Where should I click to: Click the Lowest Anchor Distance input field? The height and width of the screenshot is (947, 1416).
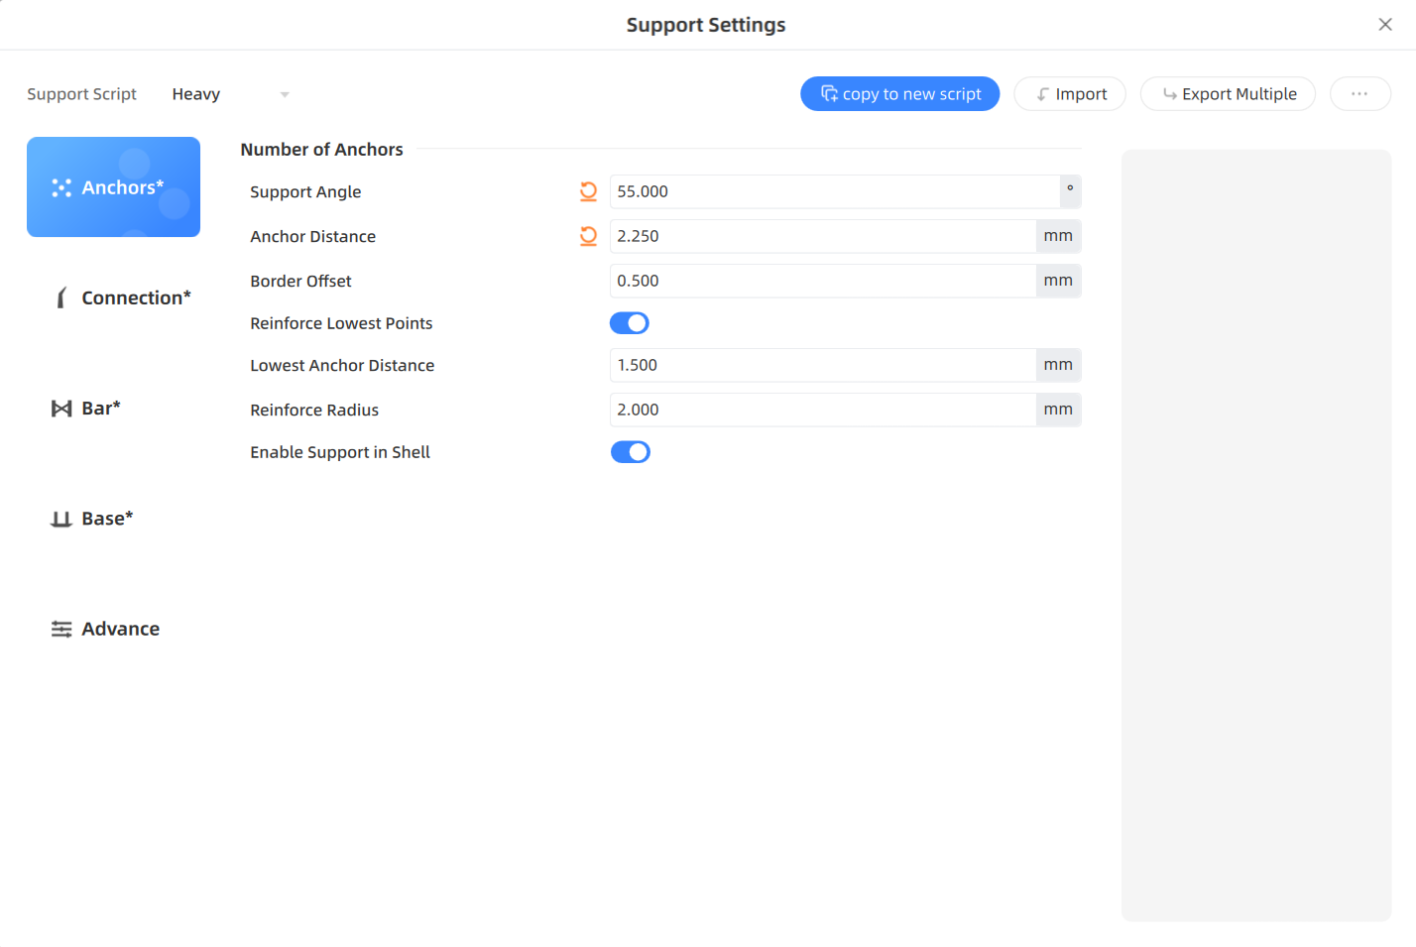coord(823,365)
